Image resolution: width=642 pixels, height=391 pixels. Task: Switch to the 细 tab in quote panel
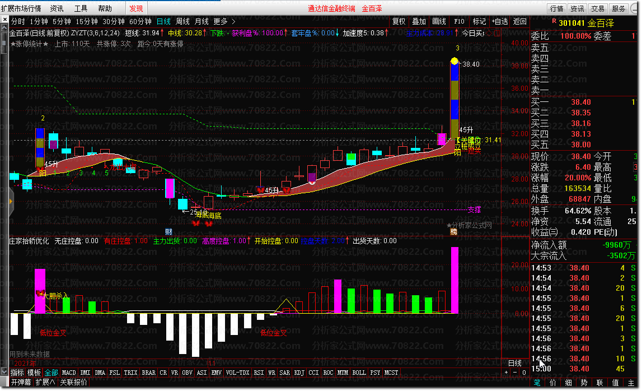tap(568, 383)
